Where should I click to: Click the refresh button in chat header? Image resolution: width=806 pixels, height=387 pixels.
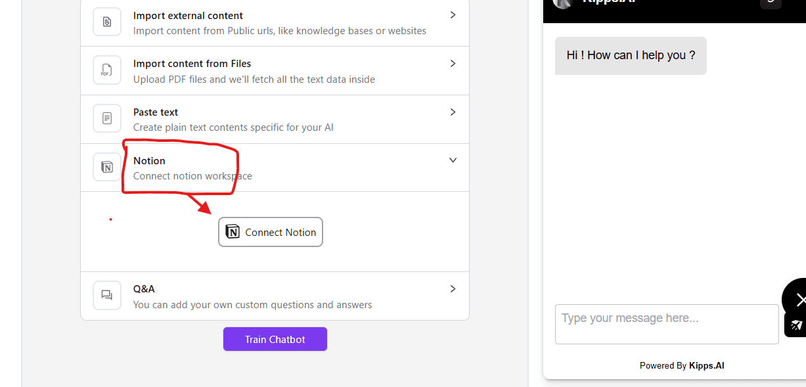coord(771,2)
